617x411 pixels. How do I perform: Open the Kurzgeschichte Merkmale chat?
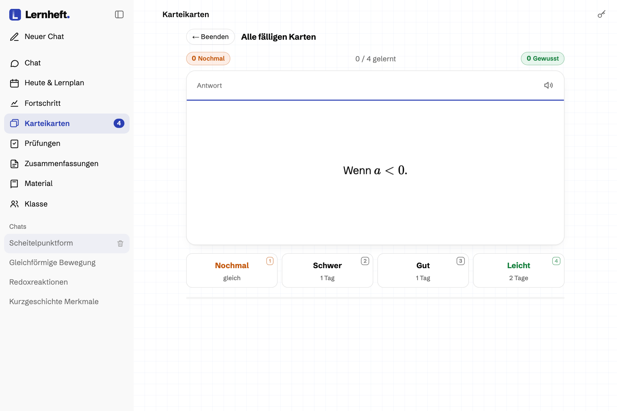(67, 302)
